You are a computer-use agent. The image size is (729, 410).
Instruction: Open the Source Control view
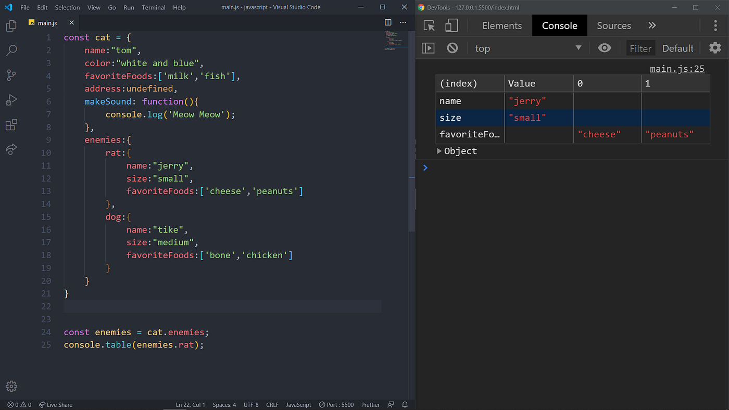(x=11, y=75)
